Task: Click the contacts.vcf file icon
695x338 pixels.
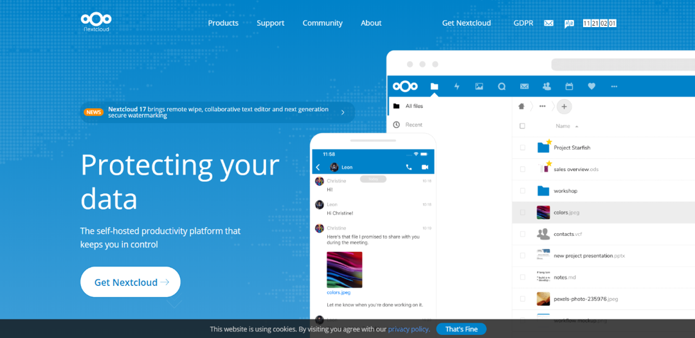Action: point(543,234)
